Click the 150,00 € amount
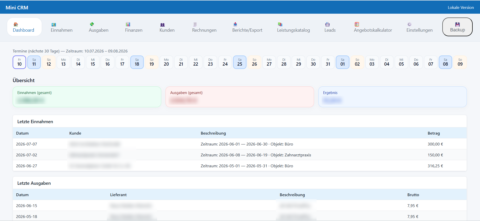 tap(435, 155)
